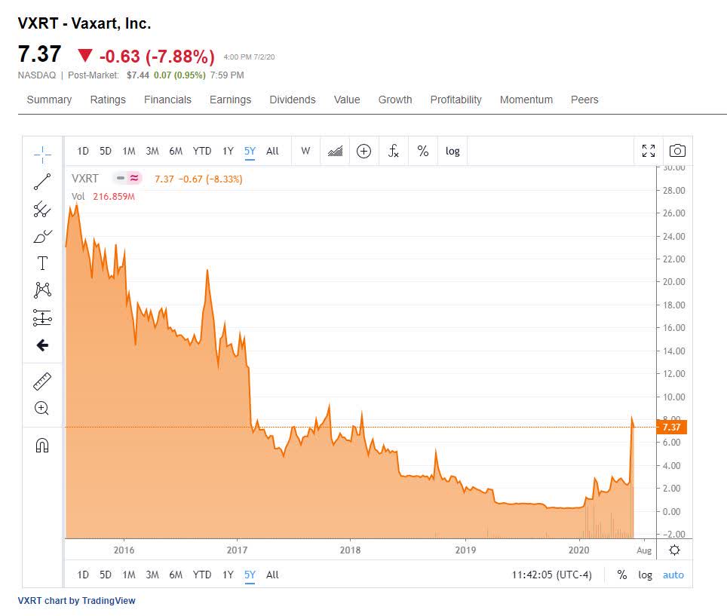The height and width of the screenshot is (616, 727).
Task: Enter fullscreen chart mode
Action: click(649, 151)
